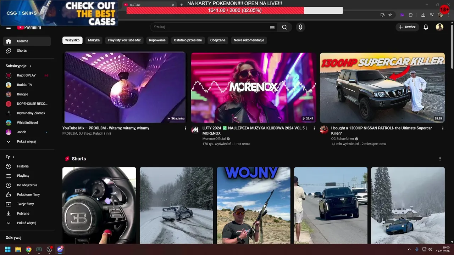Click the YouTube Premium logo

29,27
